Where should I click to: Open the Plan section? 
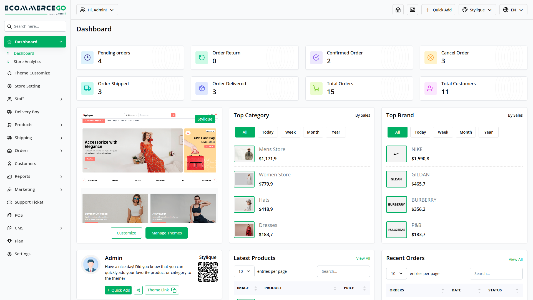tap(19, 241)
